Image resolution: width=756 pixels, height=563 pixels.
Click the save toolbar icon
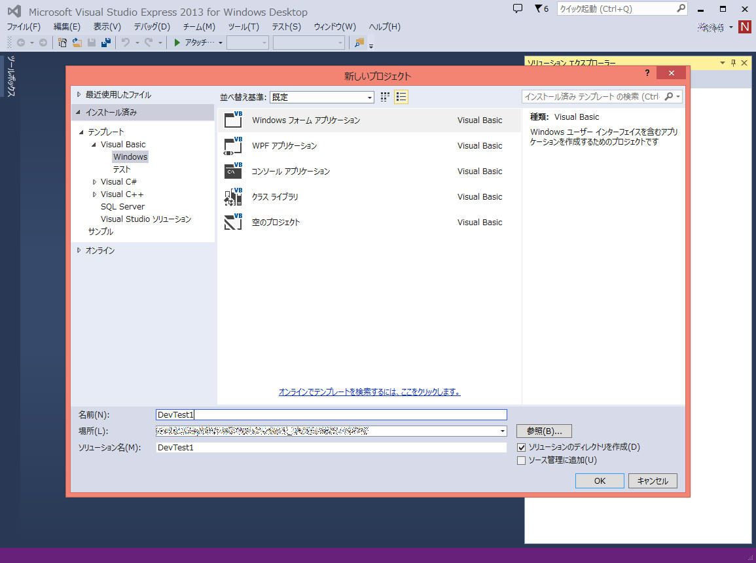click(91, 43)
